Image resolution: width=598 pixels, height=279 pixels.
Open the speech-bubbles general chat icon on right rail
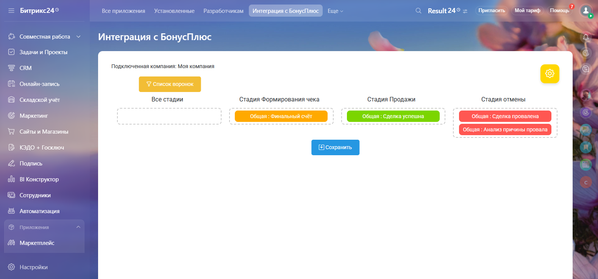[x=586, y=130]
